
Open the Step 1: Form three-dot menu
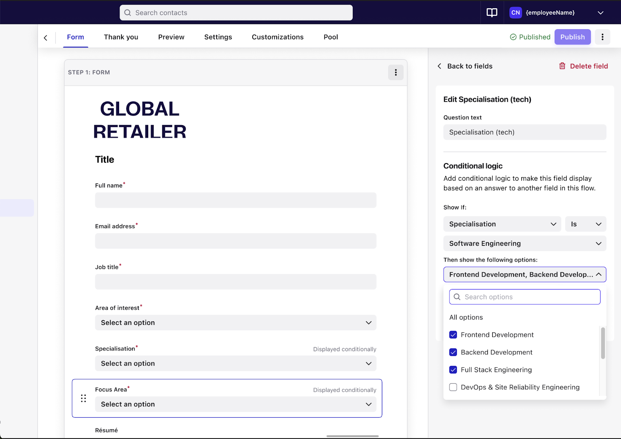(x=395, y=72)
